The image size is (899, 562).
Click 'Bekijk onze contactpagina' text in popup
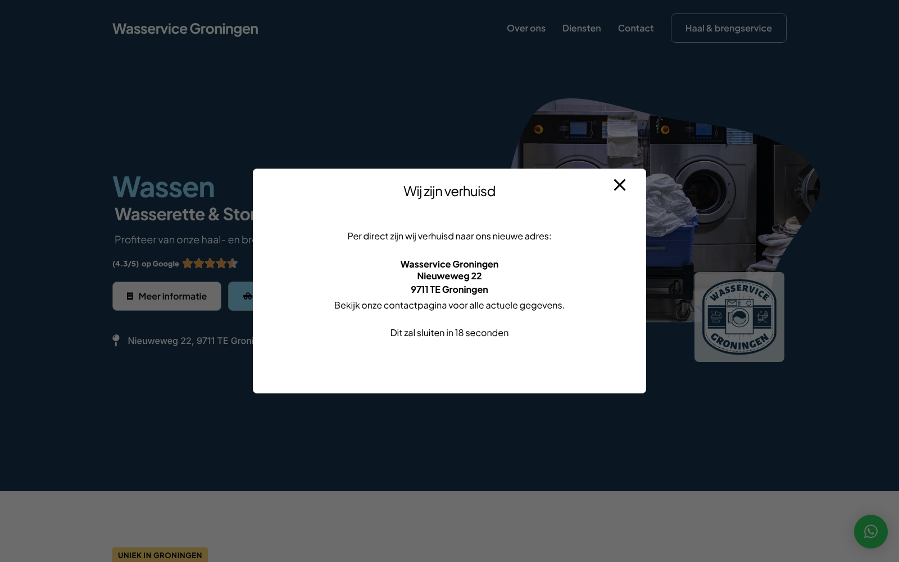pos(449,305)
